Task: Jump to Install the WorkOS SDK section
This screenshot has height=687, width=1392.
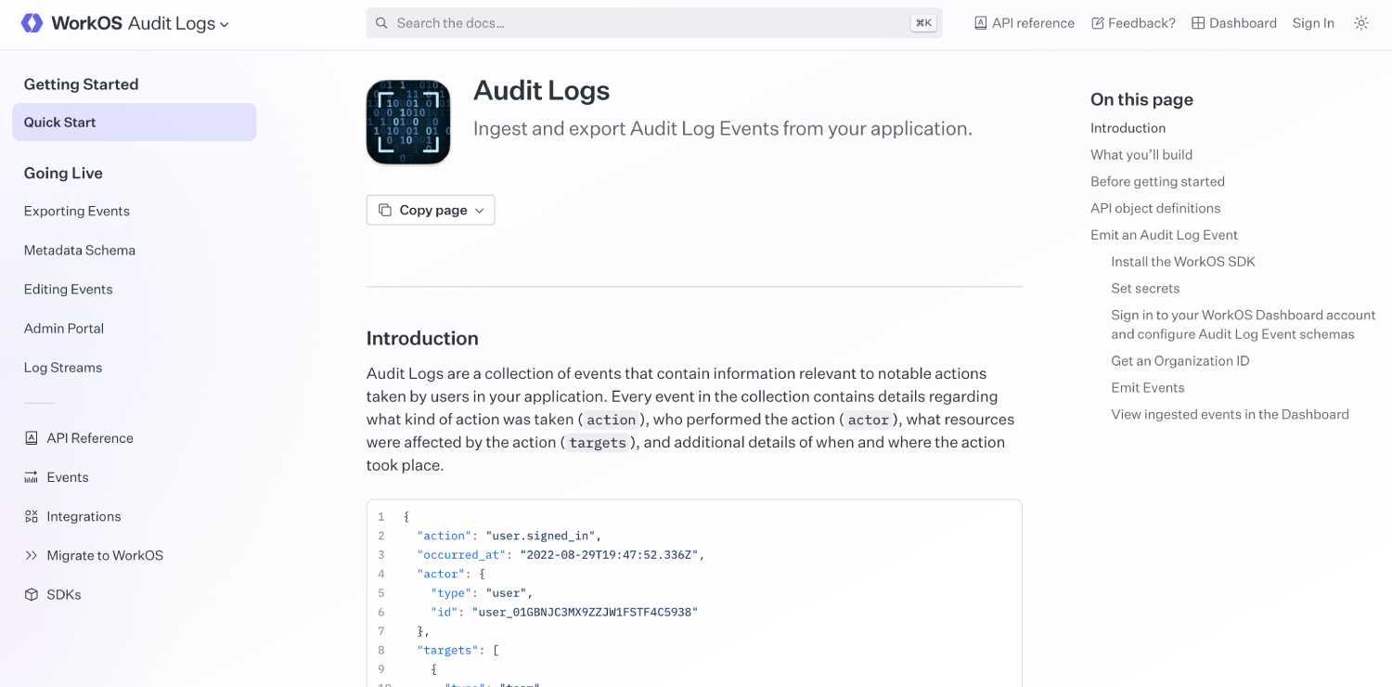Action: point(1183,262)
